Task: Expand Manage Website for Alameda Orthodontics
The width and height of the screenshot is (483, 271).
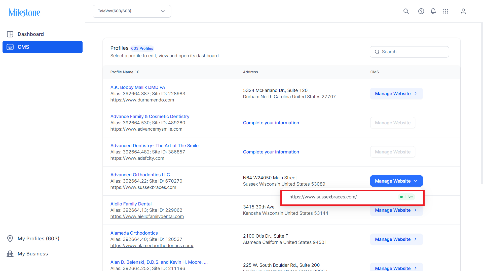Action: pos(396,239)
